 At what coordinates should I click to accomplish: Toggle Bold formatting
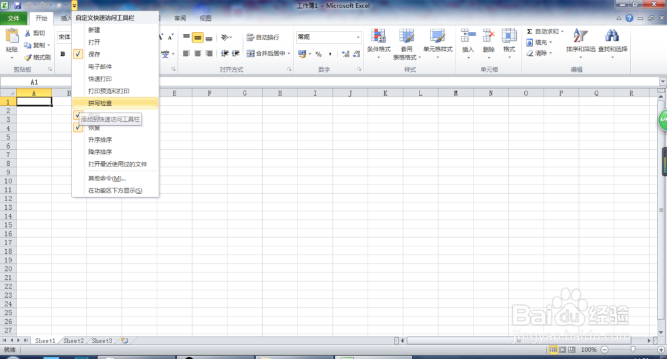(x=63, y=54)
